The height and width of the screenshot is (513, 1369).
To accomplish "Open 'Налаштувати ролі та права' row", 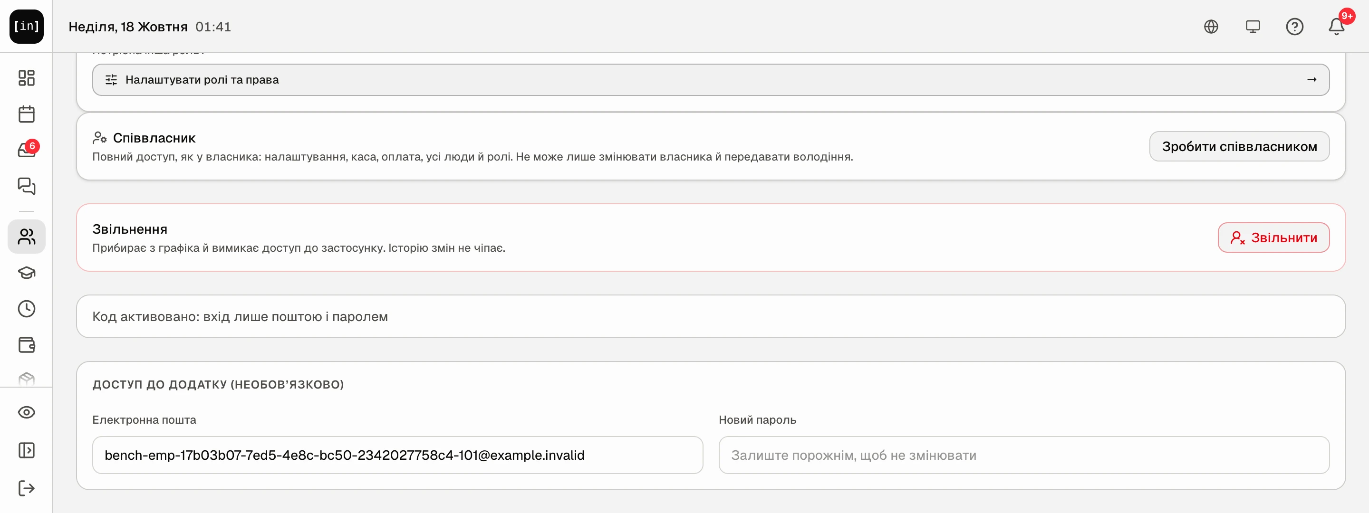I will tap(711, 80).
